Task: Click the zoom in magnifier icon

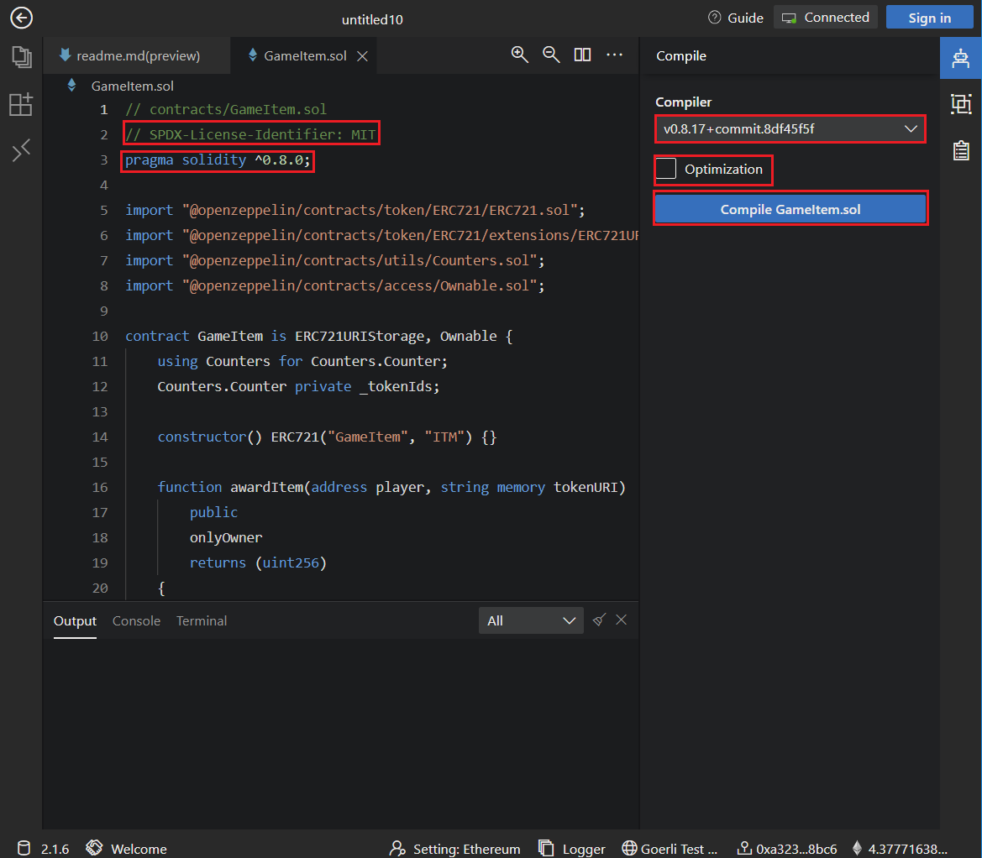Action: (520, 55)
